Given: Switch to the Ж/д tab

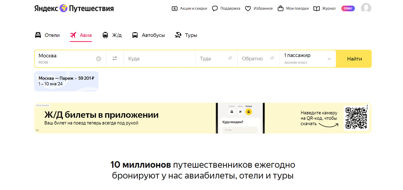Looking at the screenshot, I should click(x=112, y=35).
